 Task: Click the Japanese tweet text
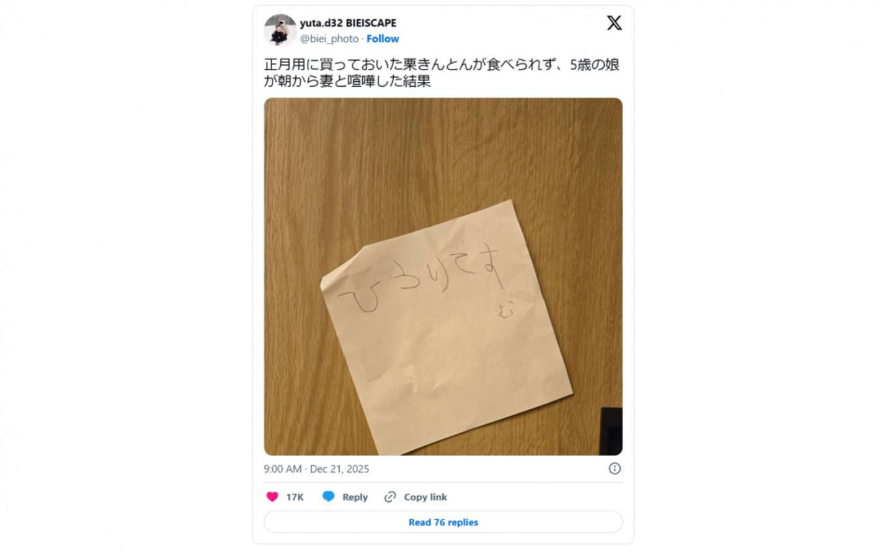click(442, 73)
